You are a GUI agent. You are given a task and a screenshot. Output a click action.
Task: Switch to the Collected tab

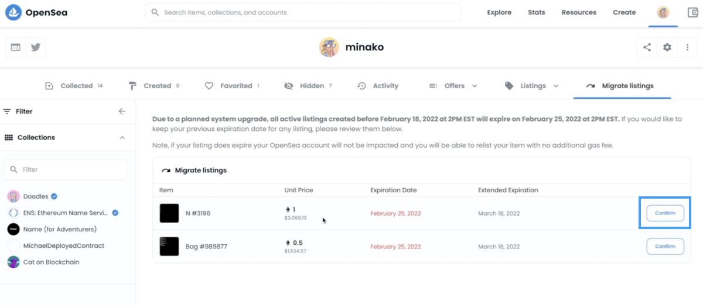(76, 86)
